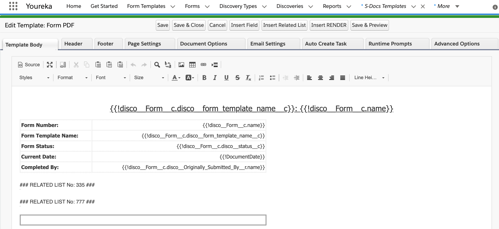
Task: Click the Cancel button
Action: (x=217, y=25)
